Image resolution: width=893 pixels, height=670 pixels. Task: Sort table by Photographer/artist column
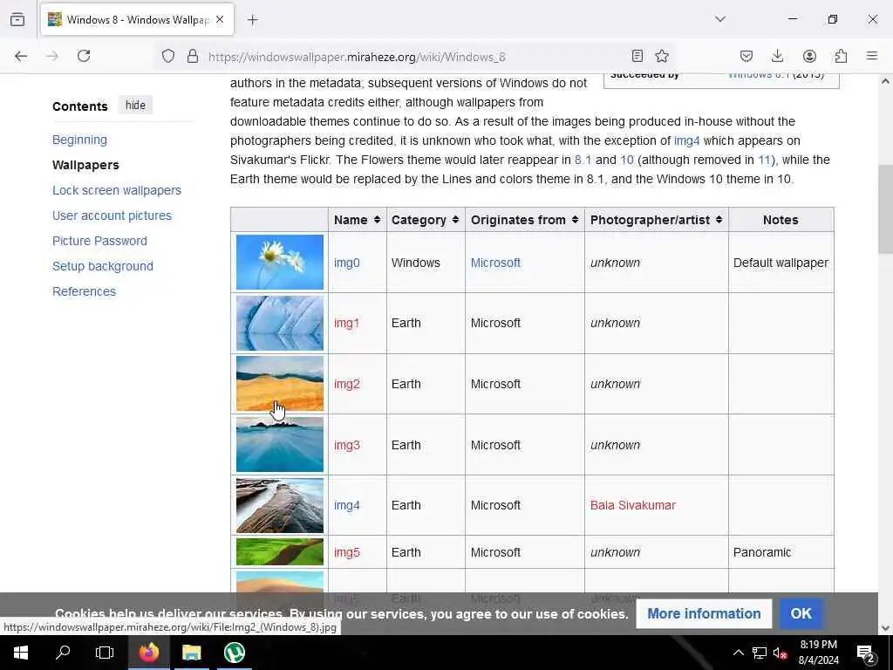coord(656,220)
